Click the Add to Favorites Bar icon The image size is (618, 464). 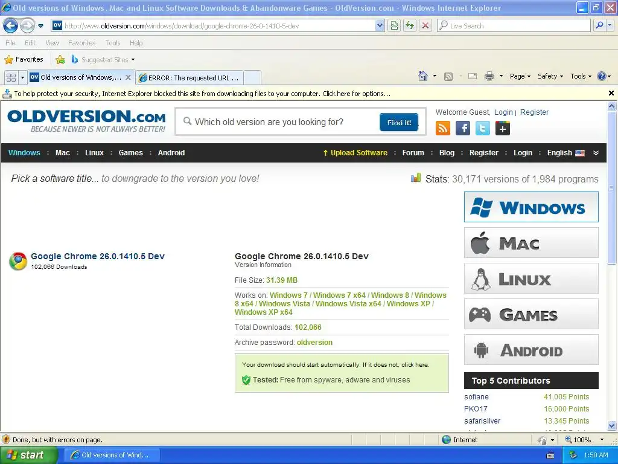[60, 60]
